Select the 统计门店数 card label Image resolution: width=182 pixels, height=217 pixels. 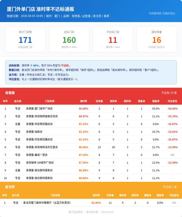(25, 32)
